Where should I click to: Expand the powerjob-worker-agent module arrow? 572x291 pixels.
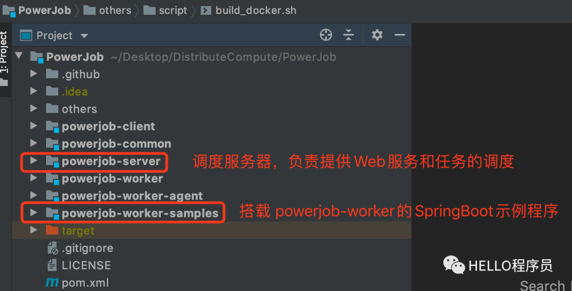coord(33,196)
